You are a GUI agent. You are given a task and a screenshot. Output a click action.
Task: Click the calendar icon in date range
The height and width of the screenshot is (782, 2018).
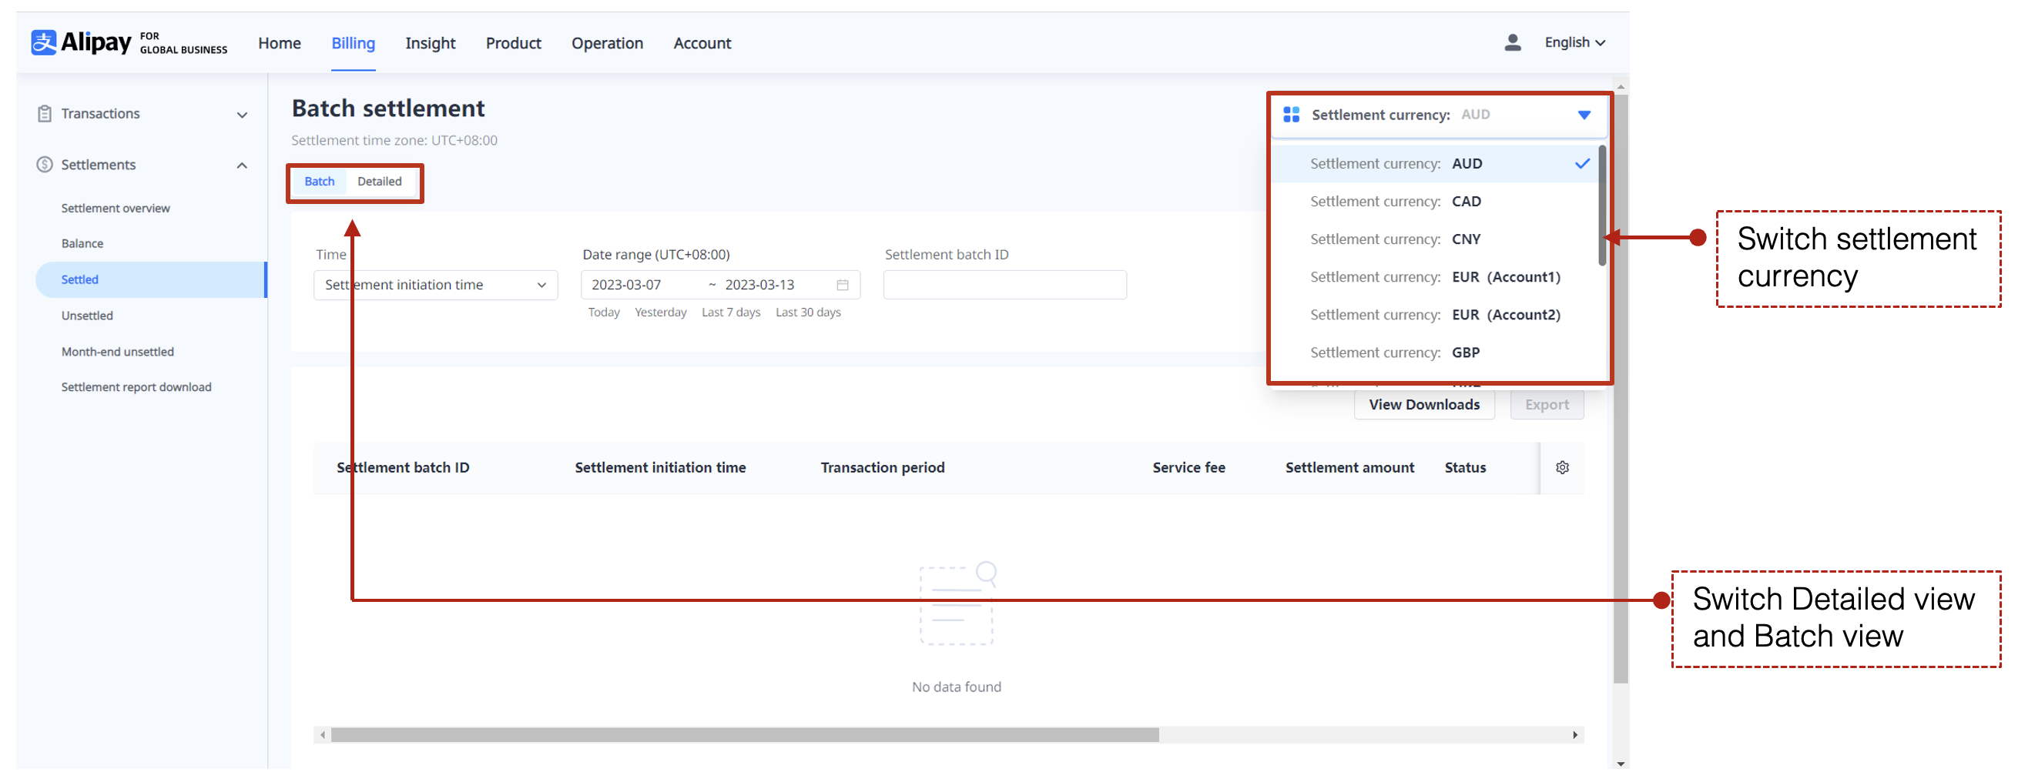[x=842, y=285]
